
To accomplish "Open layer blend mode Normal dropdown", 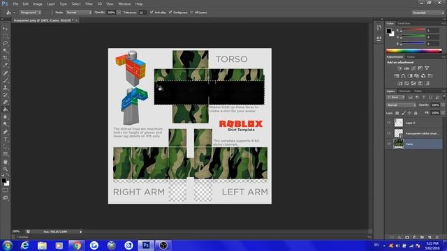I will 401,105.
